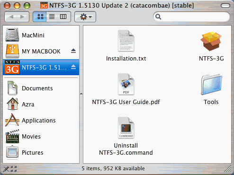Select the Uninstall NTFS-3G.command icon
The image size is (234, 175).
pos(126,128)
